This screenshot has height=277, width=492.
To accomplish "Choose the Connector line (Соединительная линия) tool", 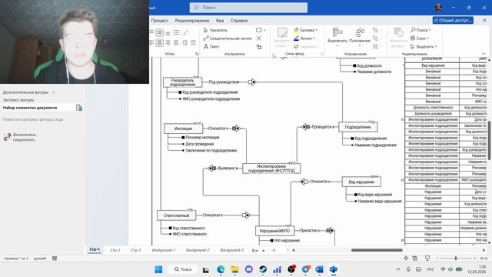I will [x=228, y=38].
